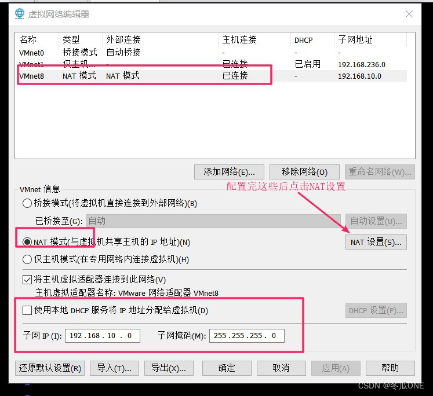Image resolution: width=433 pixels, height=396 pixels.
Task: Toggle 将主机虚拟适配器连接到此网络 checkbox
Action: point(27,280)
